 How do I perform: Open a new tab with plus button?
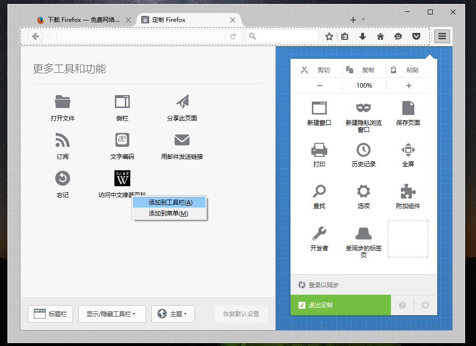[353, 20]
